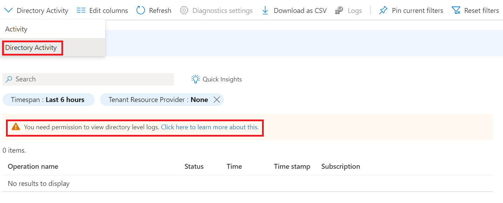Sort by Time stamp column header
Viewport: 503px width, 203px height.
(292, 166)
